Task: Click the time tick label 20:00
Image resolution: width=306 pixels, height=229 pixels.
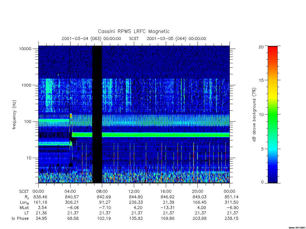Action: point(198,191)
